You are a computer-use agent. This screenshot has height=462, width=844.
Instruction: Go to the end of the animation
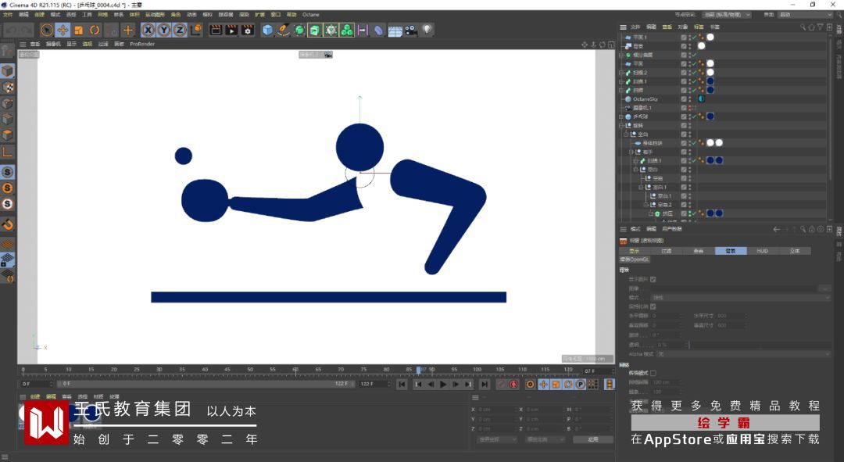[485, 385]
